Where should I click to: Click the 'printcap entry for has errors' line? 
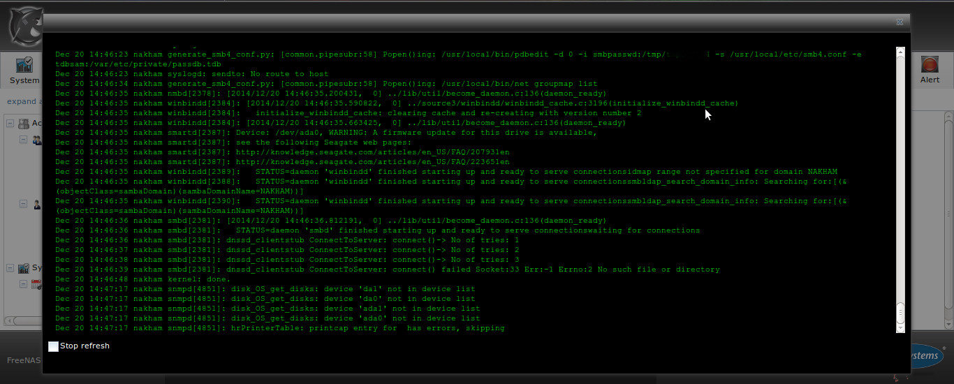pyautogui.click(x=279, y=327)
